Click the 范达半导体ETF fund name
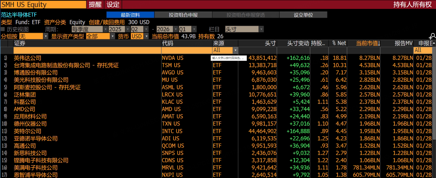 [19, 15]
